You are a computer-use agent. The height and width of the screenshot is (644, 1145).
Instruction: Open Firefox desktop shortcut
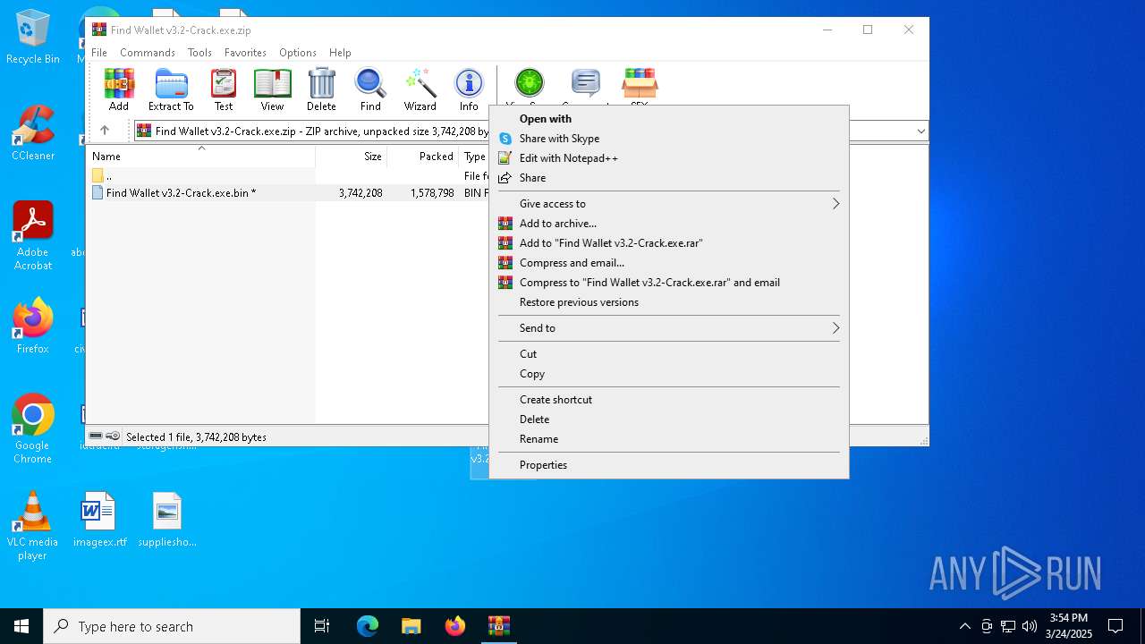point(33,326)
